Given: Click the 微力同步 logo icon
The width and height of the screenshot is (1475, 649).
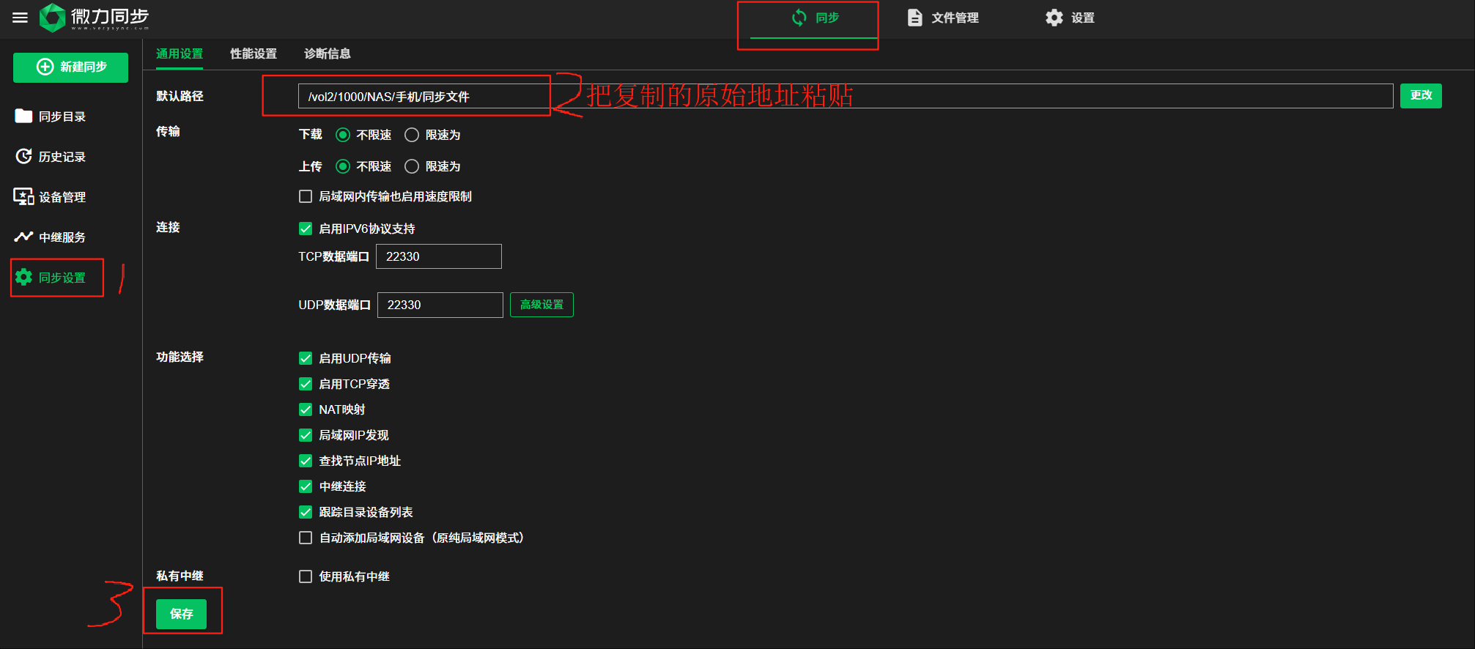Looking at the screenshot, I should tap(52, 18).
